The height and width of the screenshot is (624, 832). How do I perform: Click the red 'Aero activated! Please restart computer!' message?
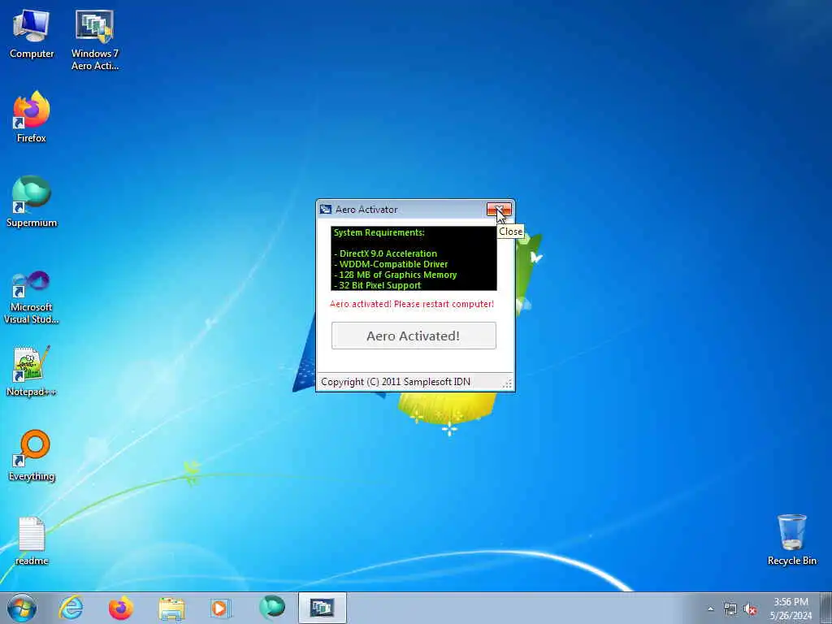412,304
